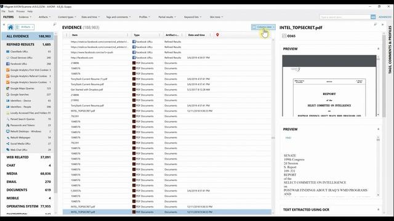
Task: Go to the Home case dashboard icon
Action: [x=10, y=27]
